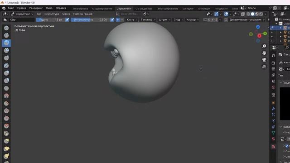Click the pan view hand icon
The height and width of the screenshot is (163, 290).
(x=264, y=53)
